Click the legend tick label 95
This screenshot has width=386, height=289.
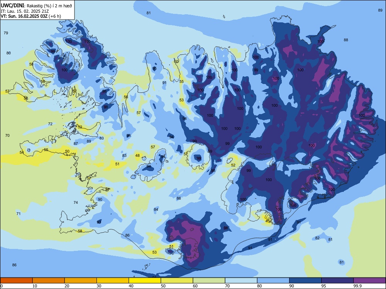click(x=324, y=286)
